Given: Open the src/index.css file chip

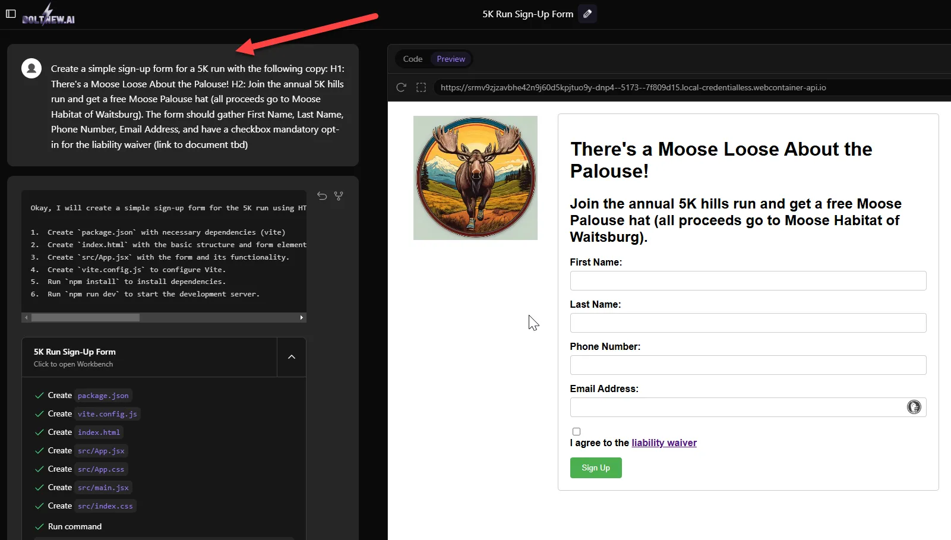Looking at the screenshot, I should tap(105, 506).
